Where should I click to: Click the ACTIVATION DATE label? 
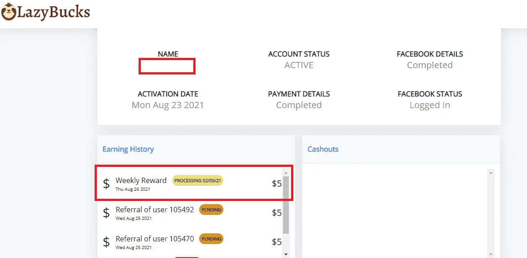168,94
